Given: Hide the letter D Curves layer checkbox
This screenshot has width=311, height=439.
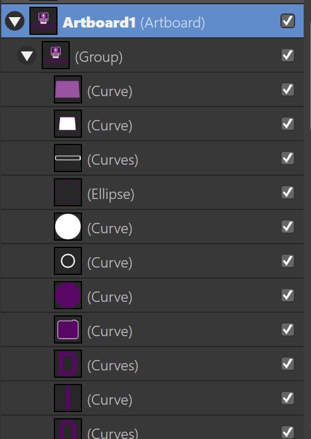Looking at the screenshot, I should click(288, 364).
